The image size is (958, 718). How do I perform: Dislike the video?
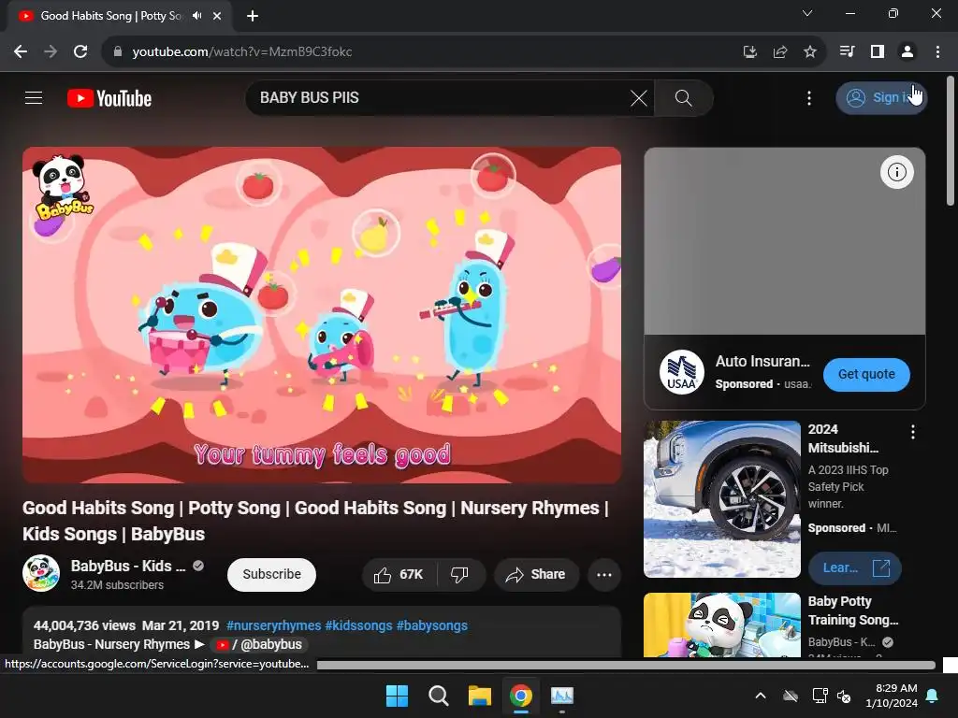[x=459, y=575]
